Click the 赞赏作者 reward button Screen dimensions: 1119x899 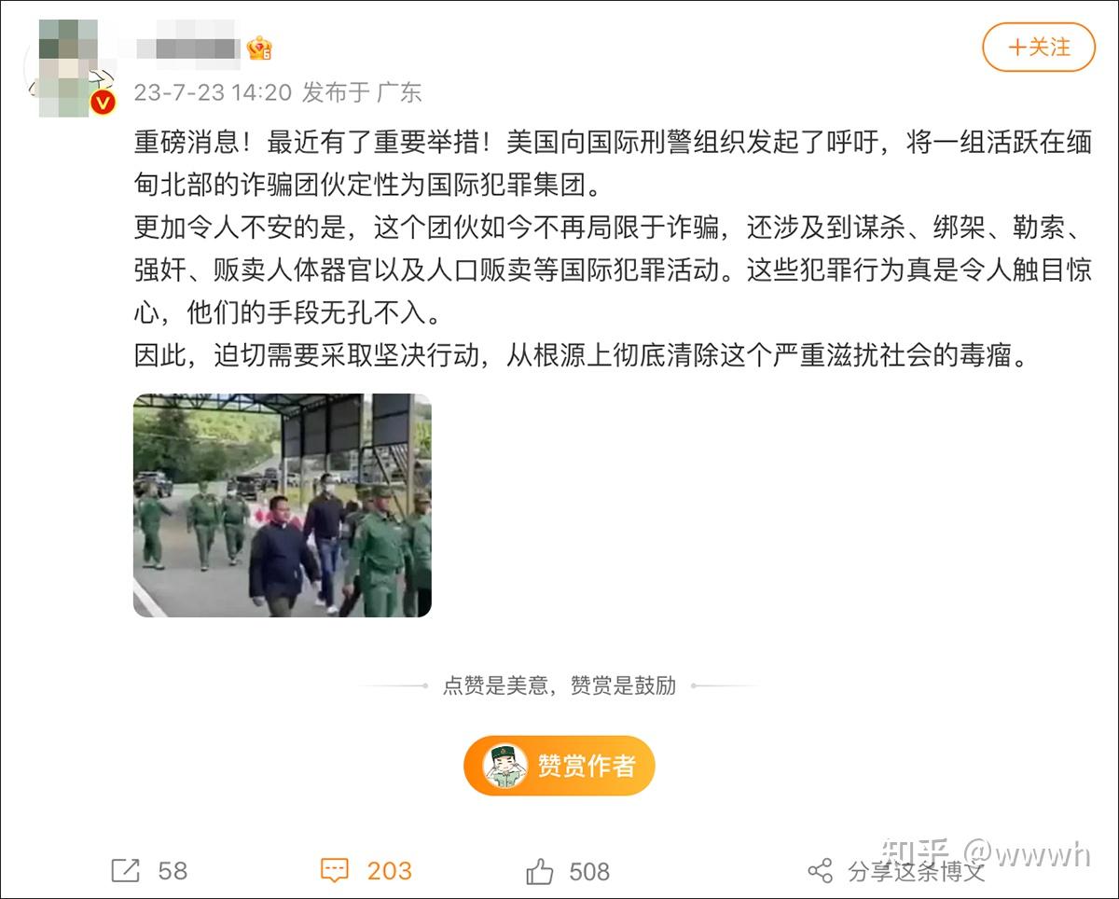click(x=559, y=766)
